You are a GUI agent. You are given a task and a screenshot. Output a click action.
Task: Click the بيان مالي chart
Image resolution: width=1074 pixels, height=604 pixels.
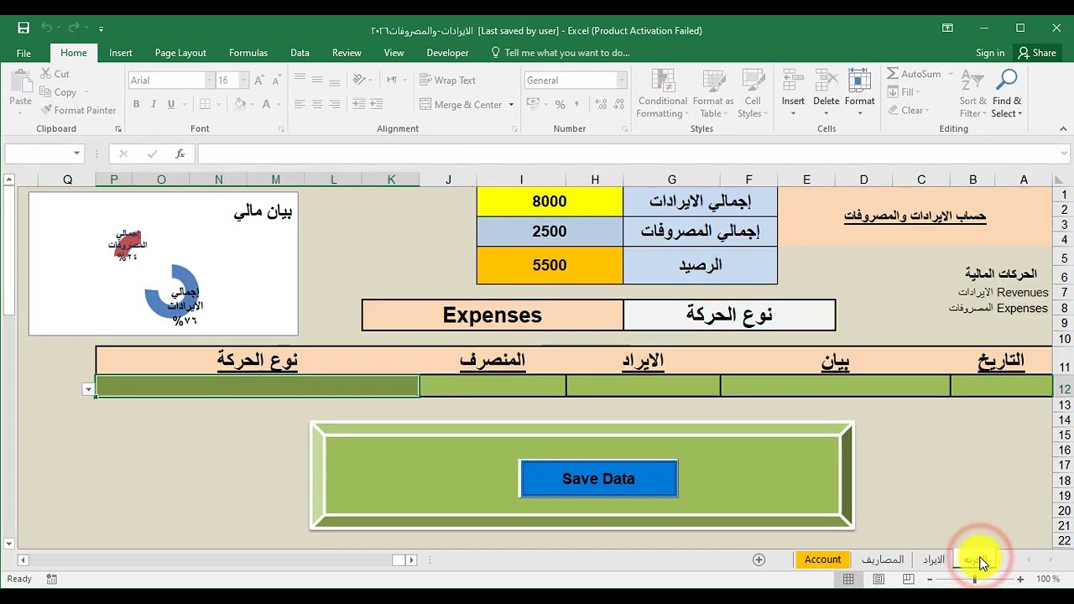pos(164,263)
